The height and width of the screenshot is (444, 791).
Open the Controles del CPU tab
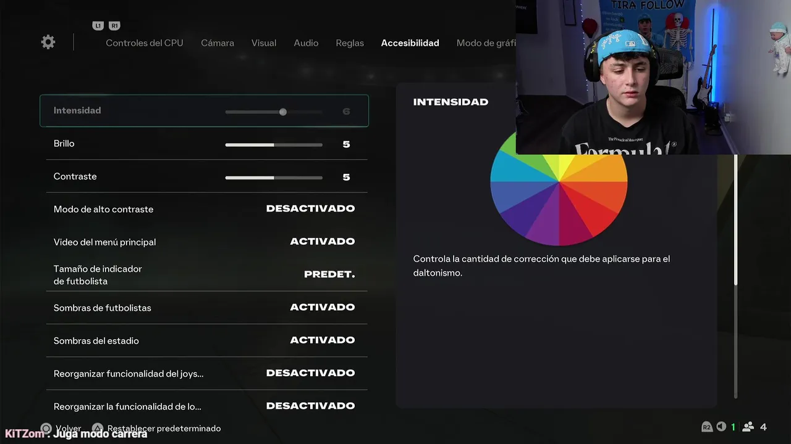[145, 43]
